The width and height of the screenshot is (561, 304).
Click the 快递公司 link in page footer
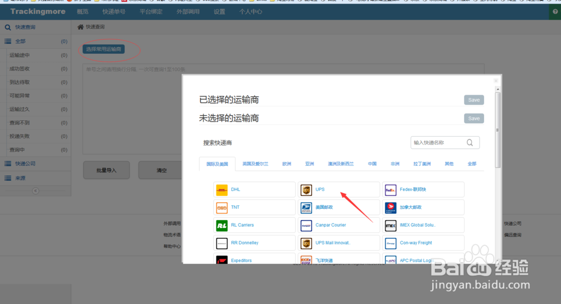pos(513,223)
